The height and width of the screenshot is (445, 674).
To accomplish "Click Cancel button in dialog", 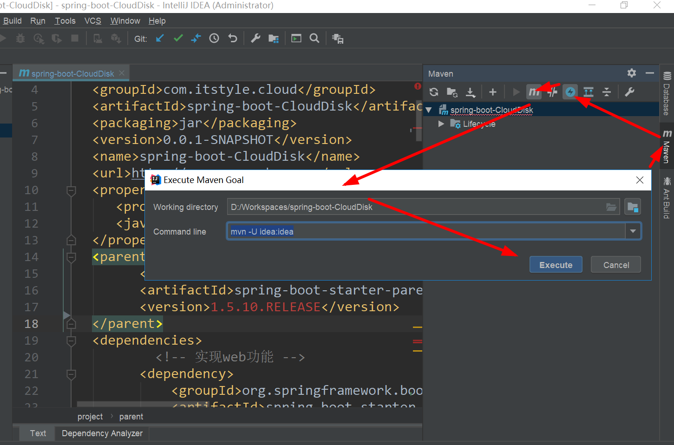I will point(616,265).
